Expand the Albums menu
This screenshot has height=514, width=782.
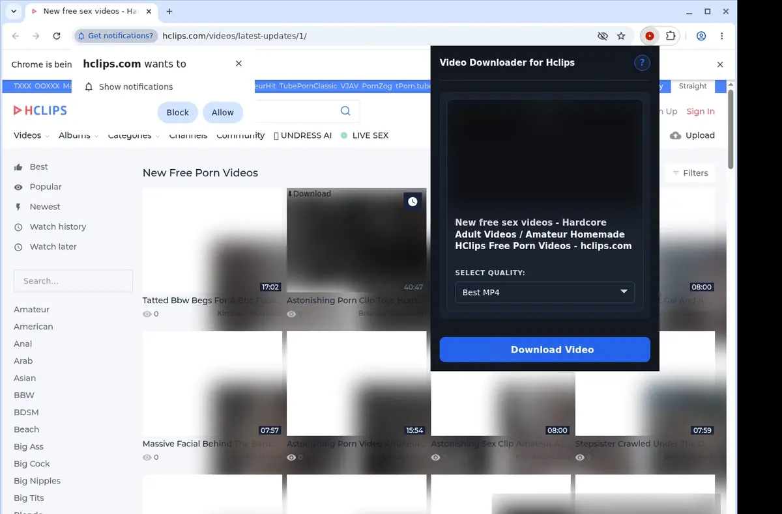[x=78, y=135]
